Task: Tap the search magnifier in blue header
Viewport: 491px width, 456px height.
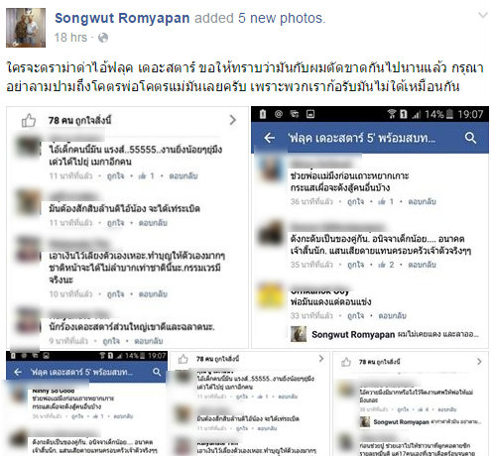Action: click(470, 138)
